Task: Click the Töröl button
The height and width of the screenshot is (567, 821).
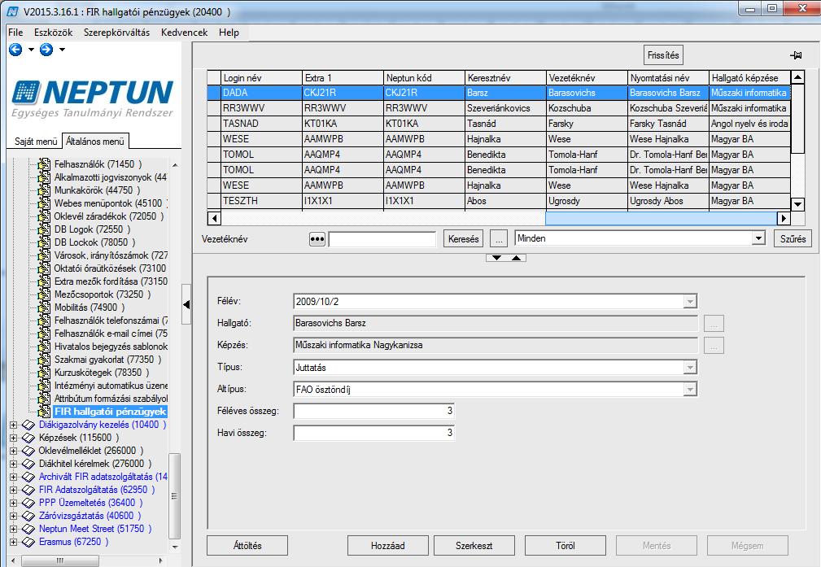Action: tap(566, 546)
